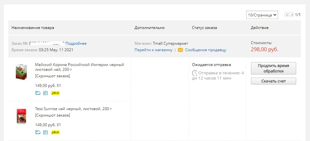The image size is (310, 141).
Task: Click the Сообщение продавцу link
Action: (206, 50)
